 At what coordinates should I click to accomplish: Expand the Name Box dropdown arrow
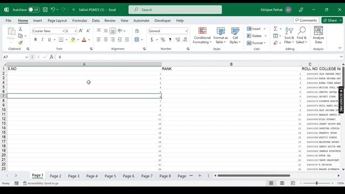pyautogui.click(x=26, y=57)
